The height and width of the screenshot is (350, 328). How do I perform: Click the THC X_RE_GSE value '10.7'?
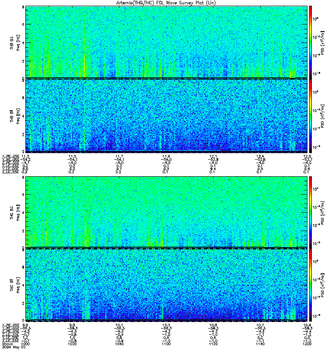click(x=260, y=325)
